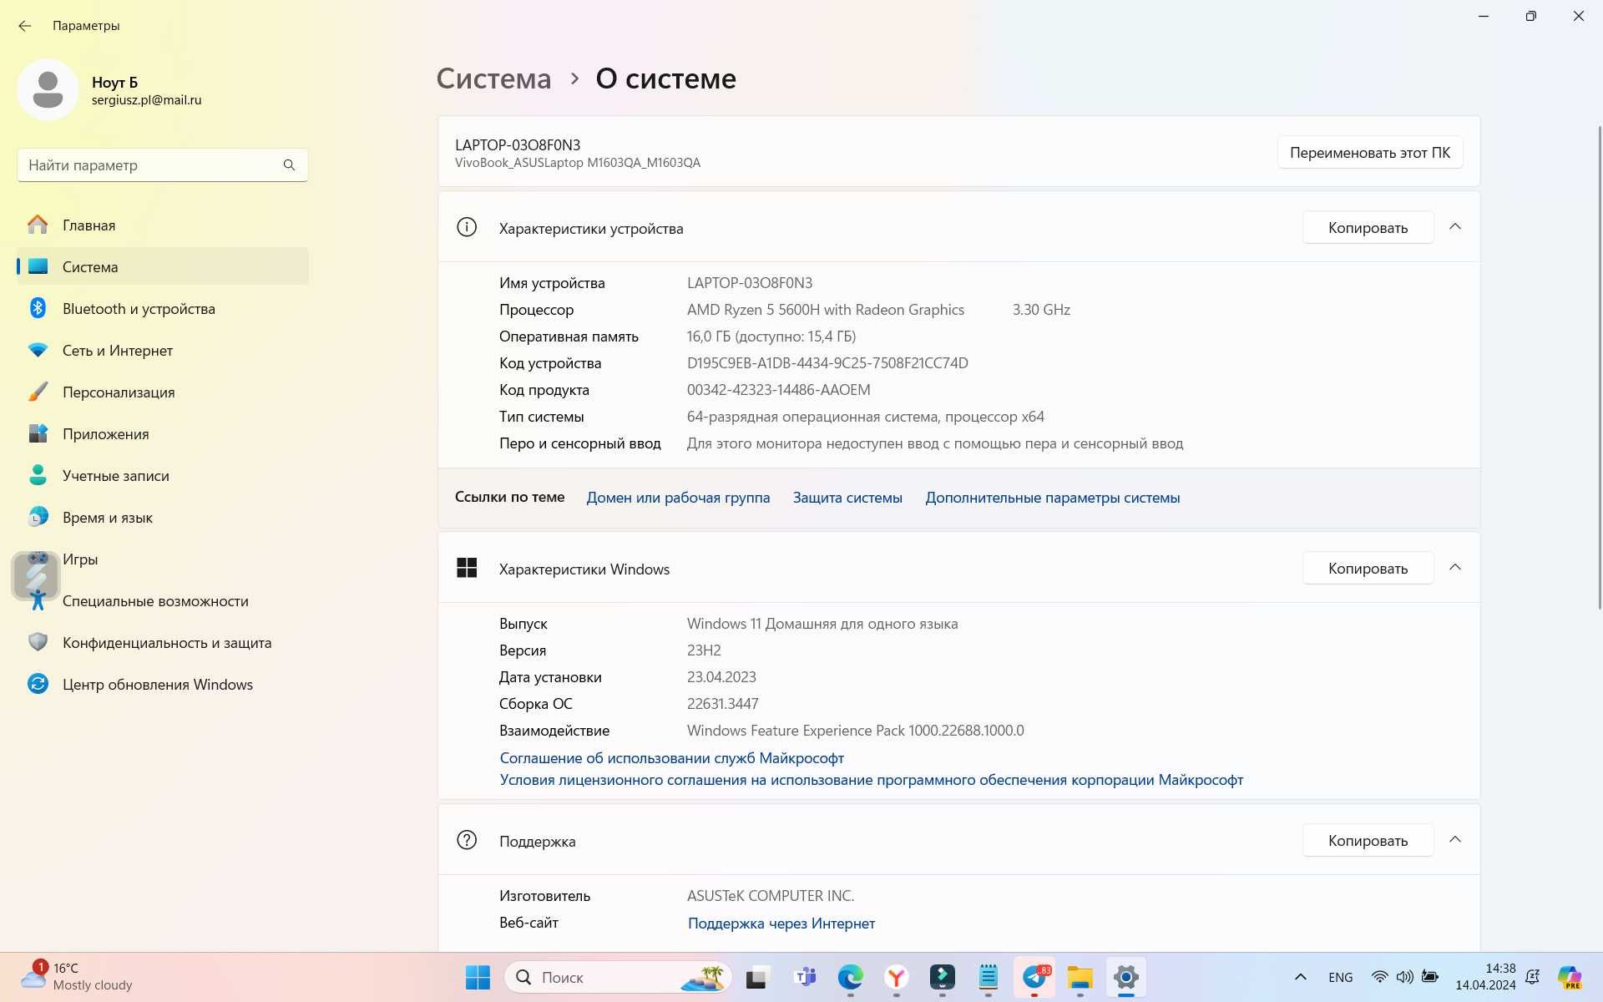This screenshot has width=1603, height=1002.
Task: Open the Windows Start menu
Action: 478,977
